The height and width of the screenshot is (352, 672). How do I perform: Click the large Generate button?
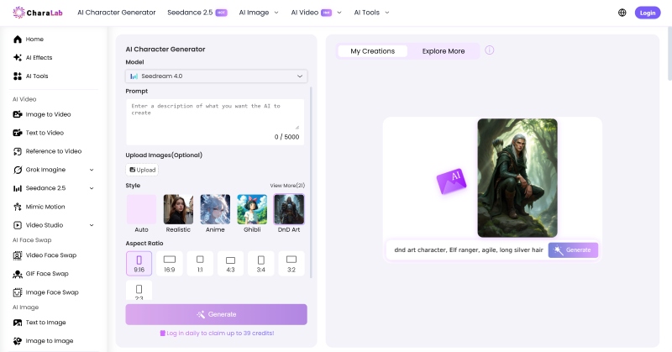(217, 314)
